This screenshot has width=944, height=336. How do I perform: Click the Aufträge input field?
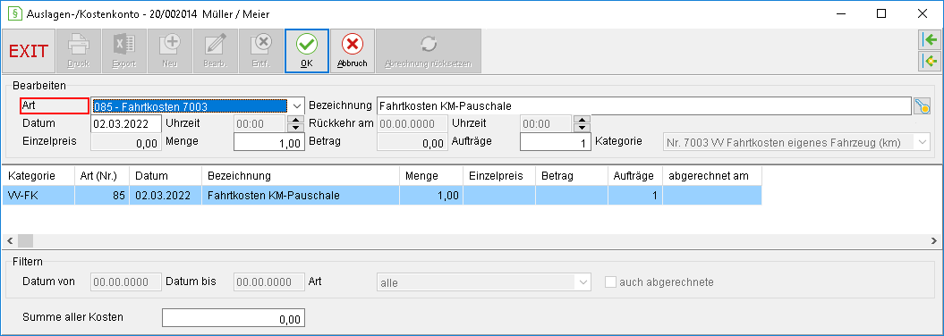555,142
